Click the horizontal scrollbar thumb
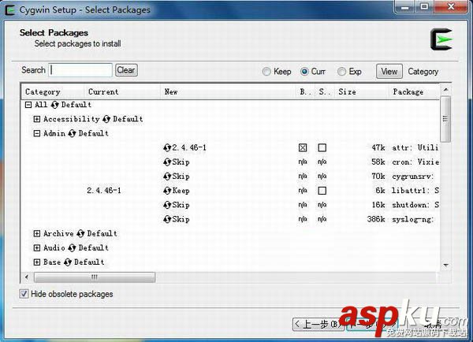This screenshot has width=473, height=342. tap(95, 277)
